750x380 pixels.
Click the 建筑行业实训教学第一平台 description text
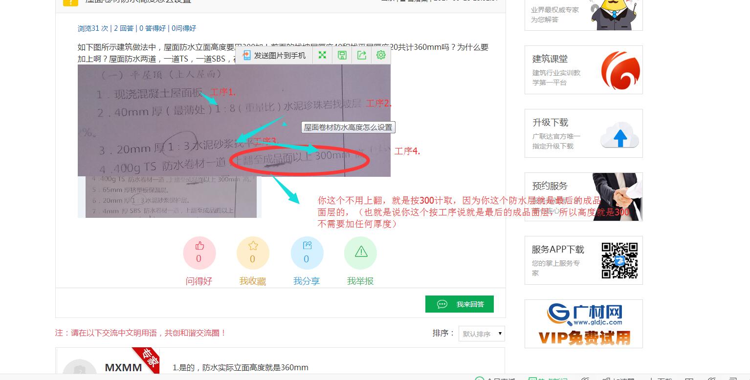[x=556, y=78]
